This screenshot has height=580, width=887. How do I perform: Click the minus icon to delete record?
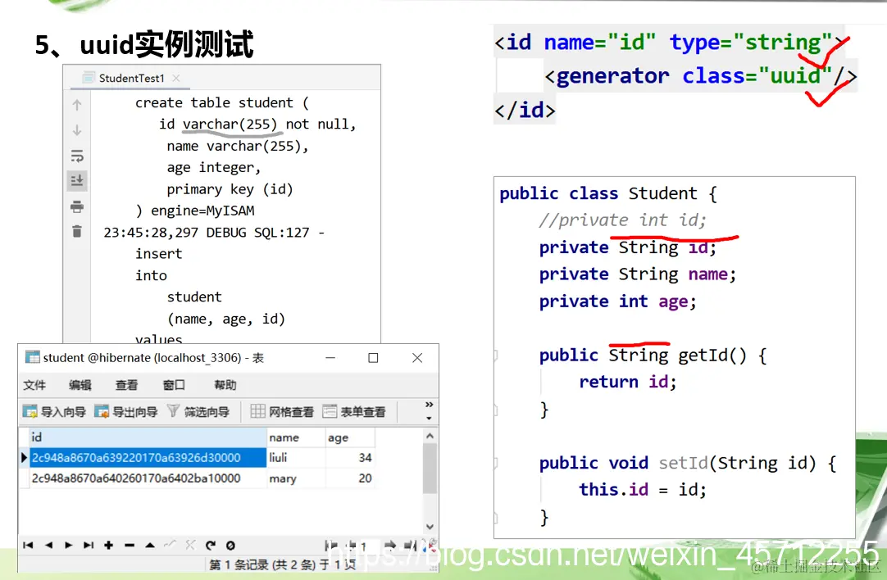tap(130, 545)
